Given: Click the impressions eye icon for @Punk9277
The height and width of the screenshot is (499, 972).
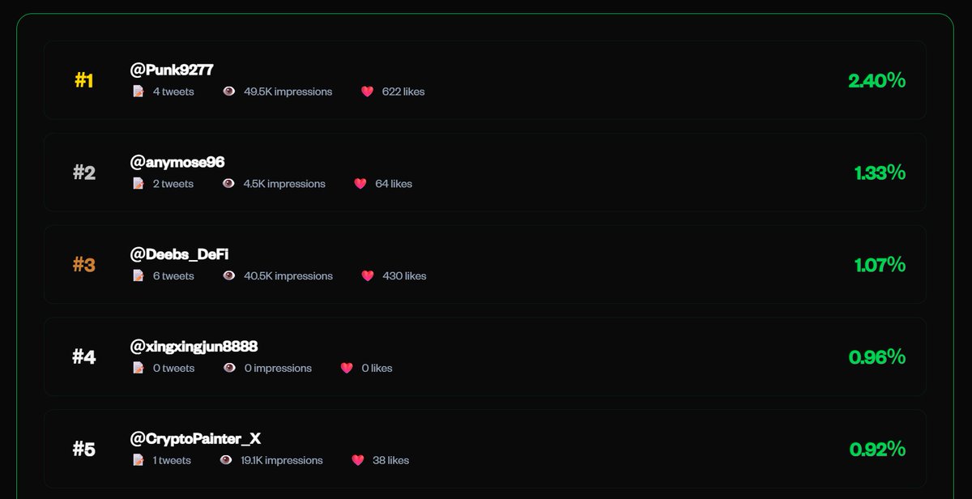Looking at the screenshot, I should pos(229,92).
